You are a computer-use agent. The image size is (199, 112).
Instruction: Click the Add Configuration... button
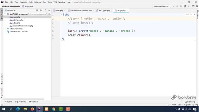click(x=161, y=6)
